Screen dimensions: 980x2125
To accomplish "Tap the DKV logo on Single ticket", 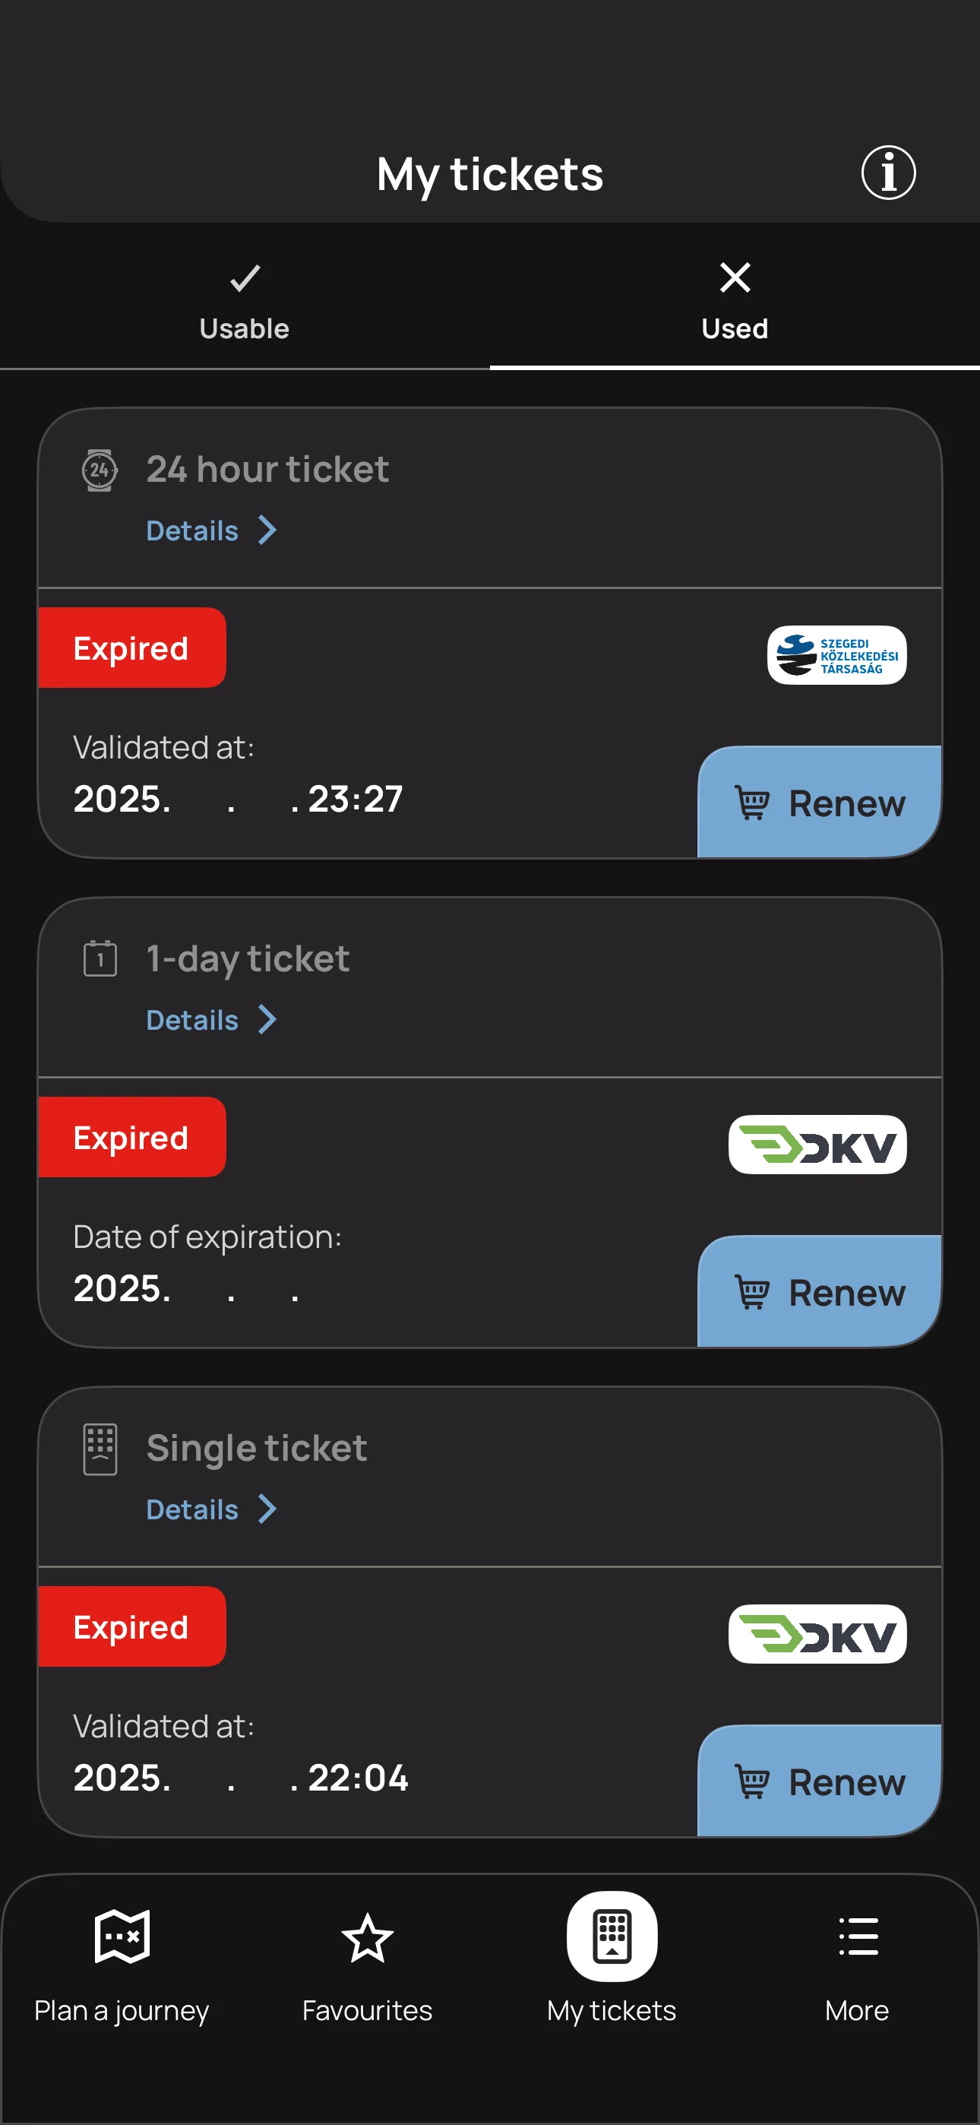I will pyautogui.click(x=817, y=1633).
